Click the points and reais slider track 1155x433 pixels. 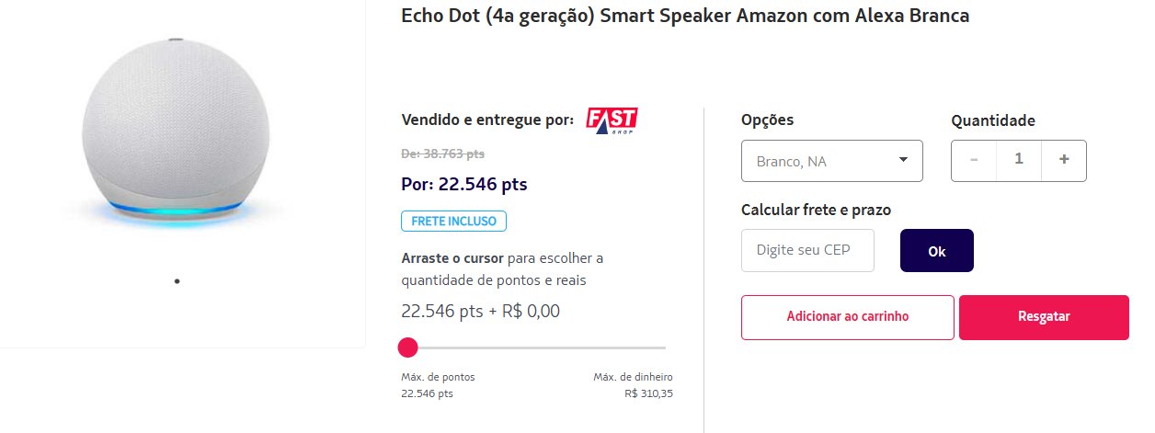pyautogui.click(x=533, y=348)
